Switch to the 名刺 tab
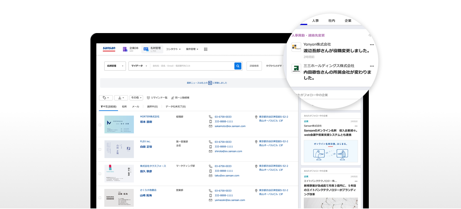Image resolution: width=461 pixels, height=209 pixels. click(x=124, y=107)
